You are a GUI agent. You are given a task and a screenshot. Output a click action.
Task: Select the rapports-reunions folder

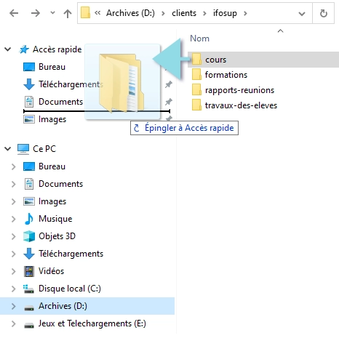(239, 90)
